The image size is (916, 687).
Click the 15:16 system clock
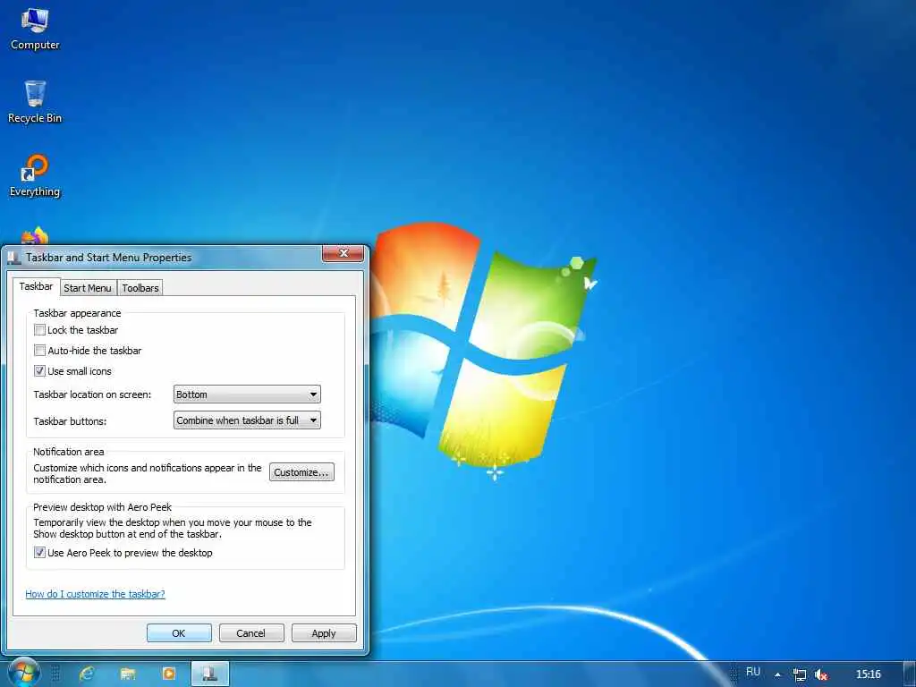tap(868, 674)
